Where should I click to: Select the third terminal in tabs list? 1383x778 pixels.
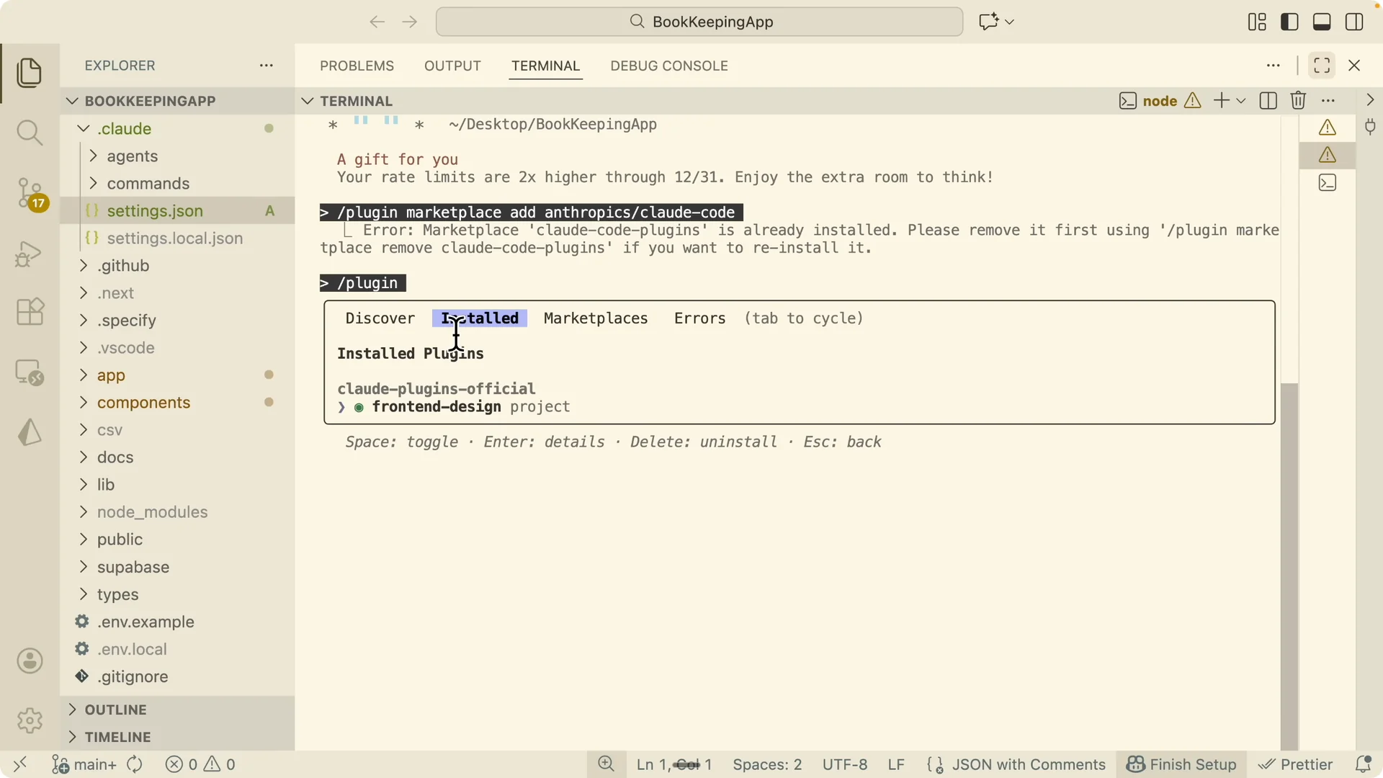(x=1328, y=183)
